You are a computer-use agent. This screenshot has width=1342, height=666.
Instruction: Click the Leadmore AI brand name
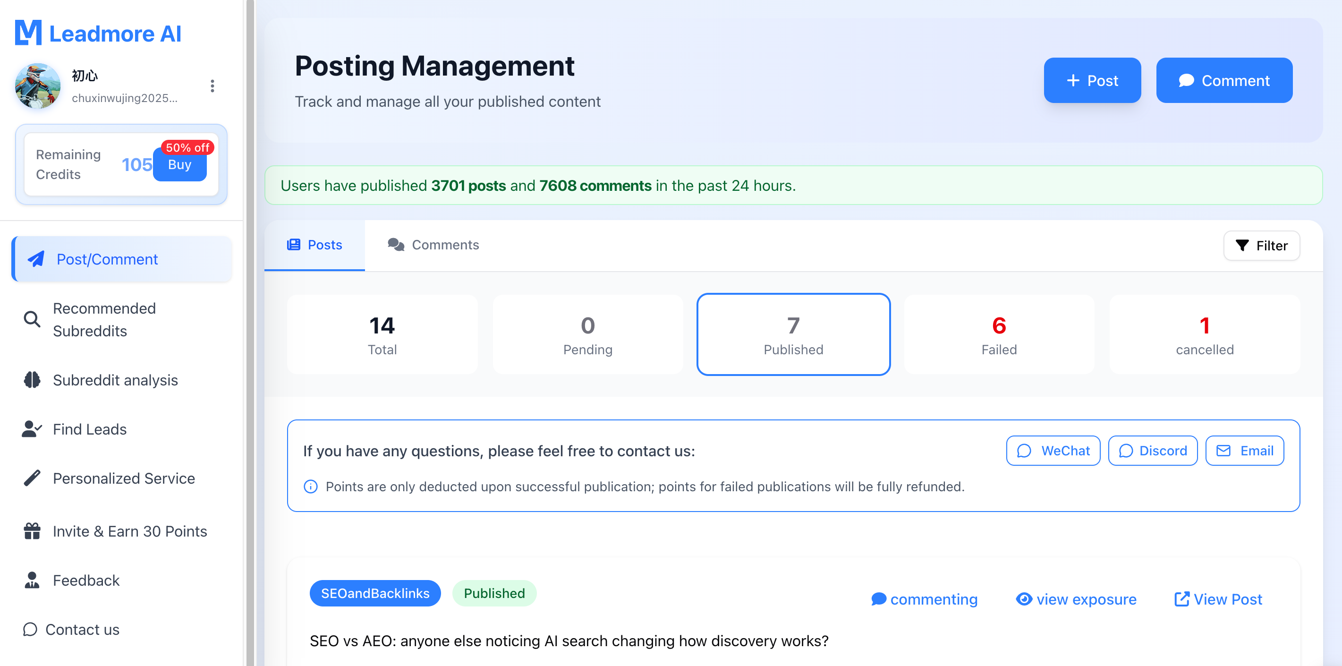(x=115, y=34)
